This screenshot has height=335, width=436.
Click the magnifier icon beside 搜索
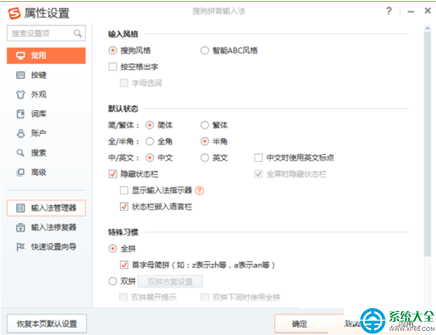pyautogui.click(x=20, y=153)
